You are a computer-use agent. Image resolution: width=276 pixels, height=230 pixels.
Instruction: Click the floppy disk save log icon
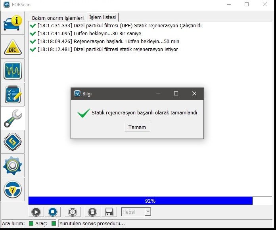coord(109,212)
